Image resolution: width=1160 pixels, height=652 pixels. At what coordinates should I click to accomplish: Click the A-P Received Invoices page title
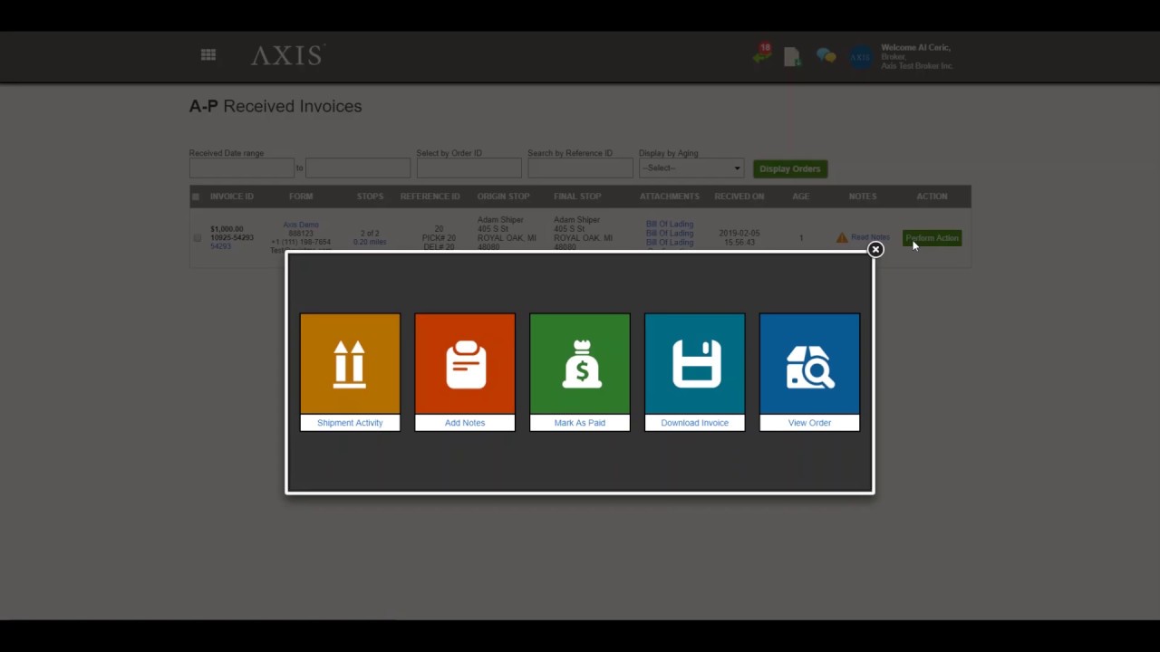click(275, 106)
